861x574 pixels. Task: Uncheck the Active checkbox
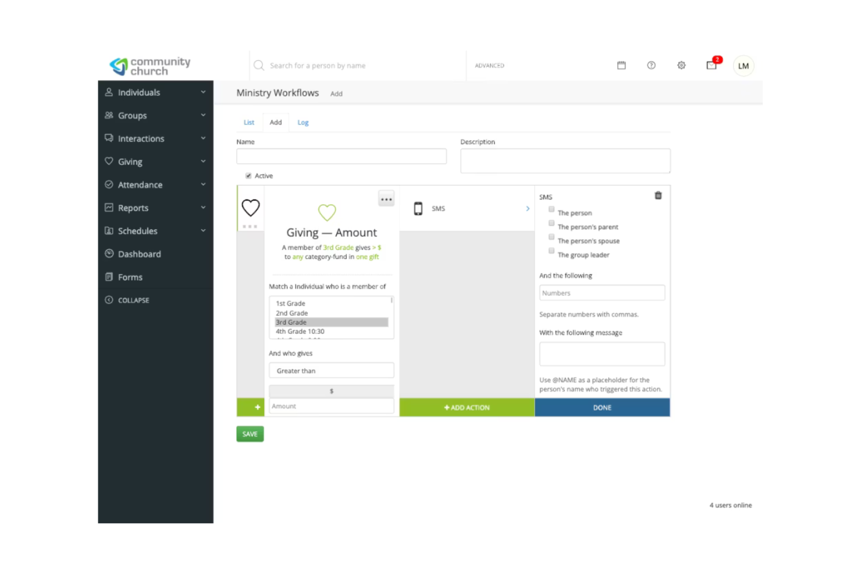[248, 175]
